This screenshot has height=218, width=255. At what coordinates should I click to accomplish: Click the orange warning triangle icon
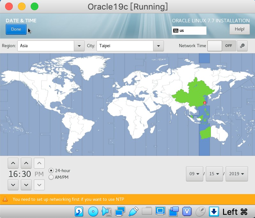[5, 199]
